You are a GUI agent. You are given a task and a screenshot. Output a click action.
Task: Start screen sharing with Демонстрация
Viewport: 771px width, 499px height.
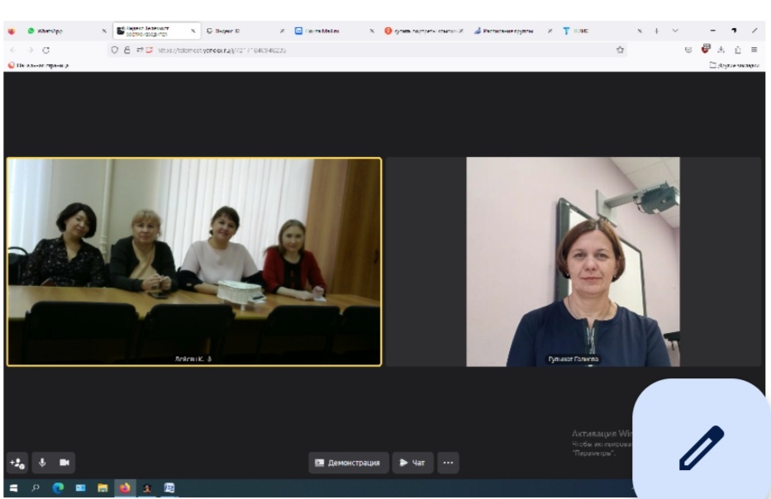[349, 463]
